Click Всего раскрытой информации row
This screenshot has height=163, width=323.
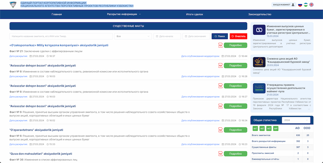(282, 141)
